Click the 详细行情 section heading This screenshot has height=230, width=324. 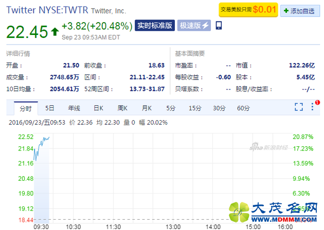pos(18,53)
